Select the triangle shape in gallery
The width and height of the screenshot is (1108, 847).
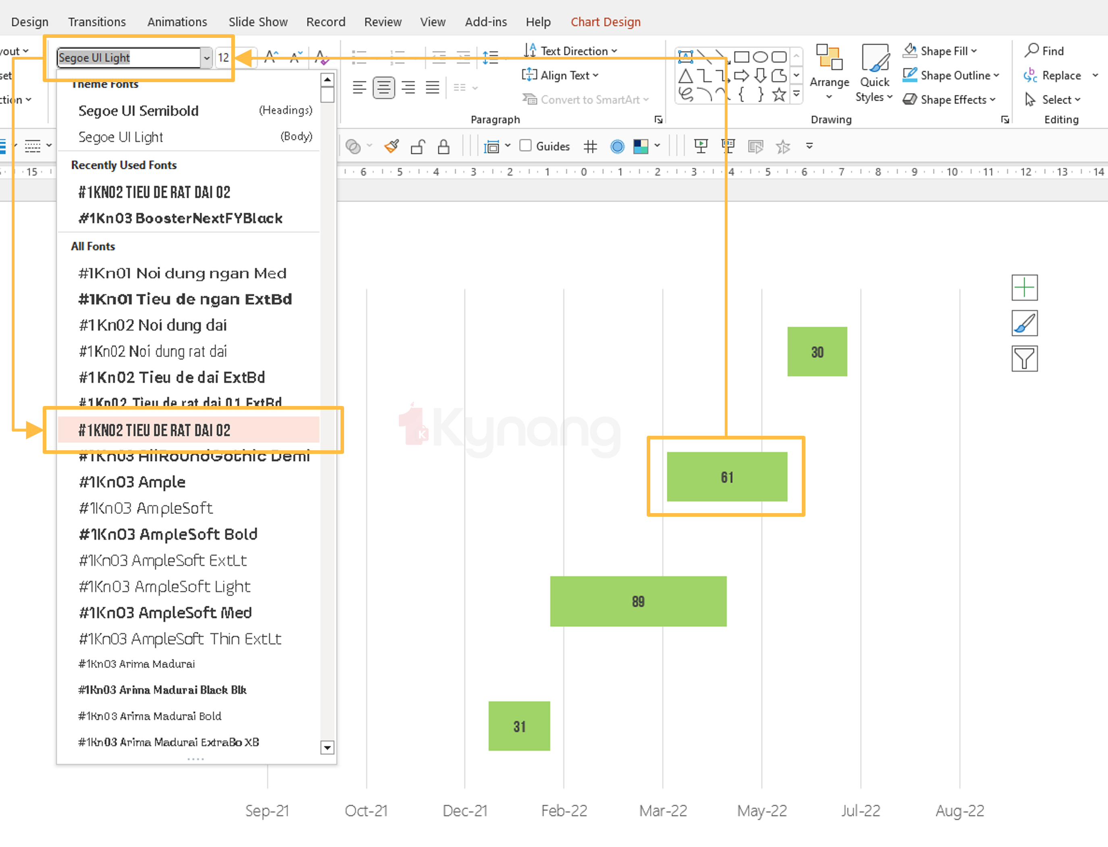coord(685,76)
